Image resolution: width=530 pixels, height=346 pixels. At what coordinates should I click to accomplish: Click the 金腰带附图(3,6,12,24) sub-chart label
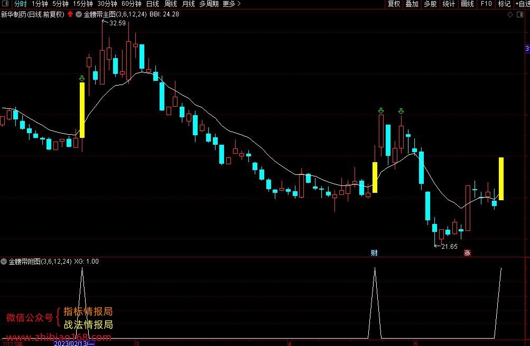click(x=40, y=261)
